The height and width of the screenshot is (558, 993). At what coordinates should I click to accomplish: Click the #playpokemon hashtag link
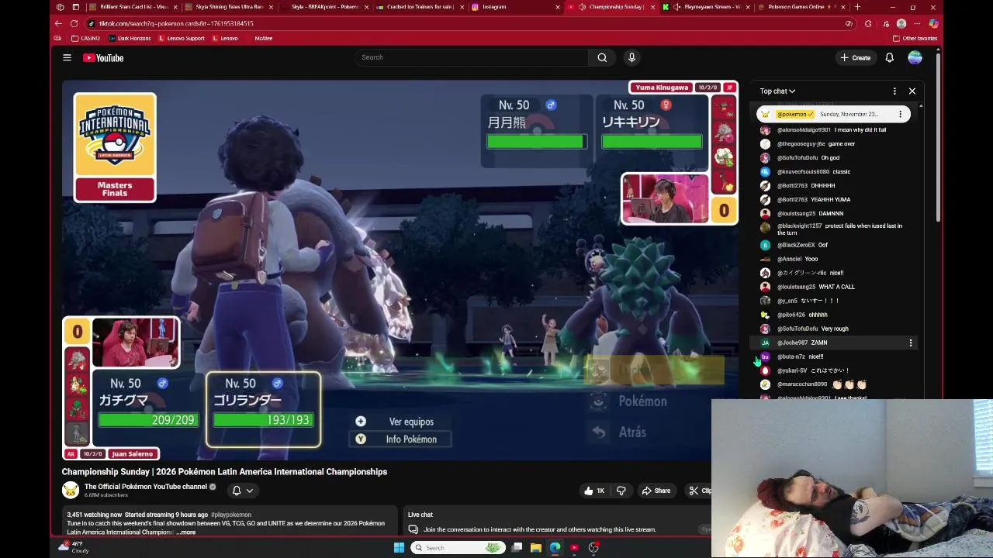(x=230, y=515)
